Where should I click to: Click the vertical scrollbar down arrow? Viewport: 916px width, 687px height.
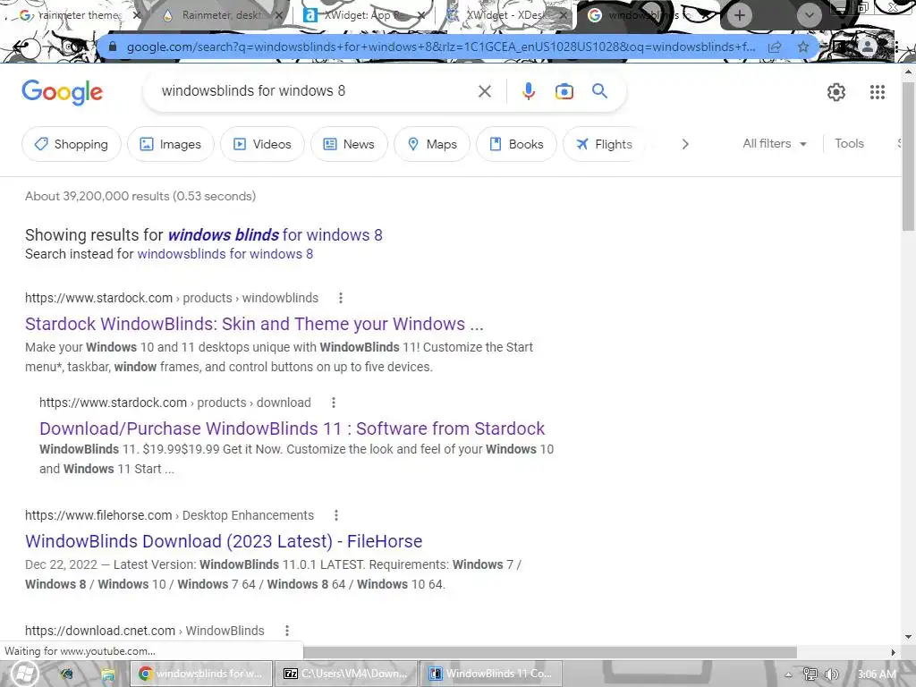coord(908,637)
